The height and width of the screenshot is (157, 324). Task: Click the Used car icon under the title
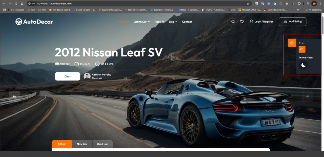click(57, 64)
